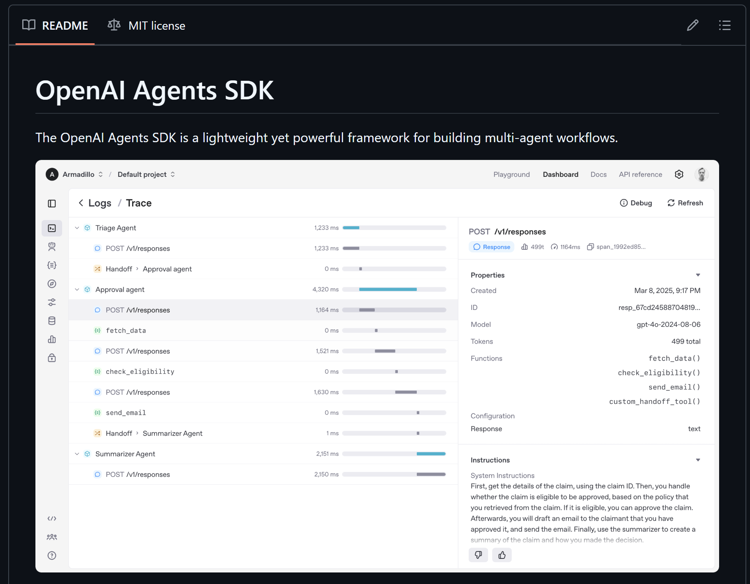This screenshot has width=750, height=584.
Task: Open the sliders tuning sidebar icon
Action: click(x=52, y=302)
